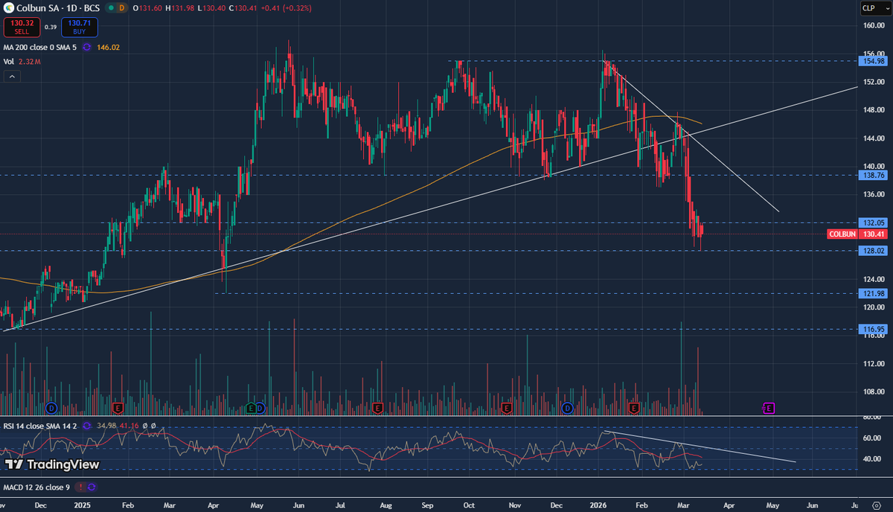Image resolution: width=893 pixels, height=512 pixels.
Task: Click the 146.02 MA value in legend
Action: tap(108, 47)
